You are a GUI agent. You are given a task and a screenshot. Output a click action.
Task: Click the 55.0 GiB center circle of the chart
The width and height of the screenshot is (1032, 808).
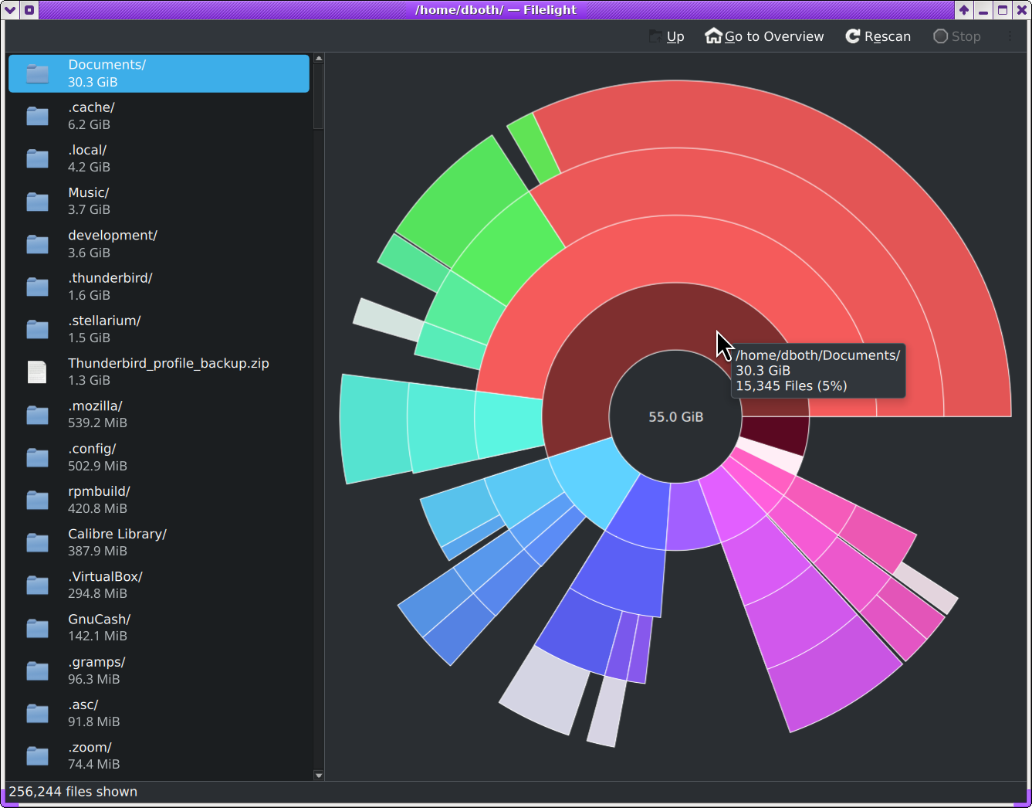click(675, 416)
